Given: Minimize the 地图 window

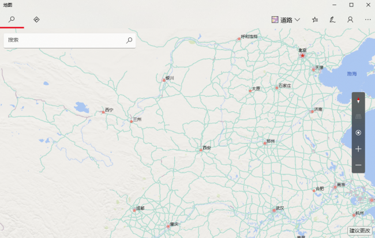Looking at the screenshot, I should [x=335, y=5].
